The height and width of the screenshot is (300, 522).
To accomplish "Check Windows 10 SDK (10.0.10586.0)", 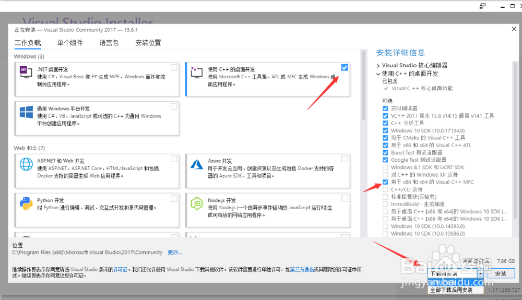I will tap(385, 234).
